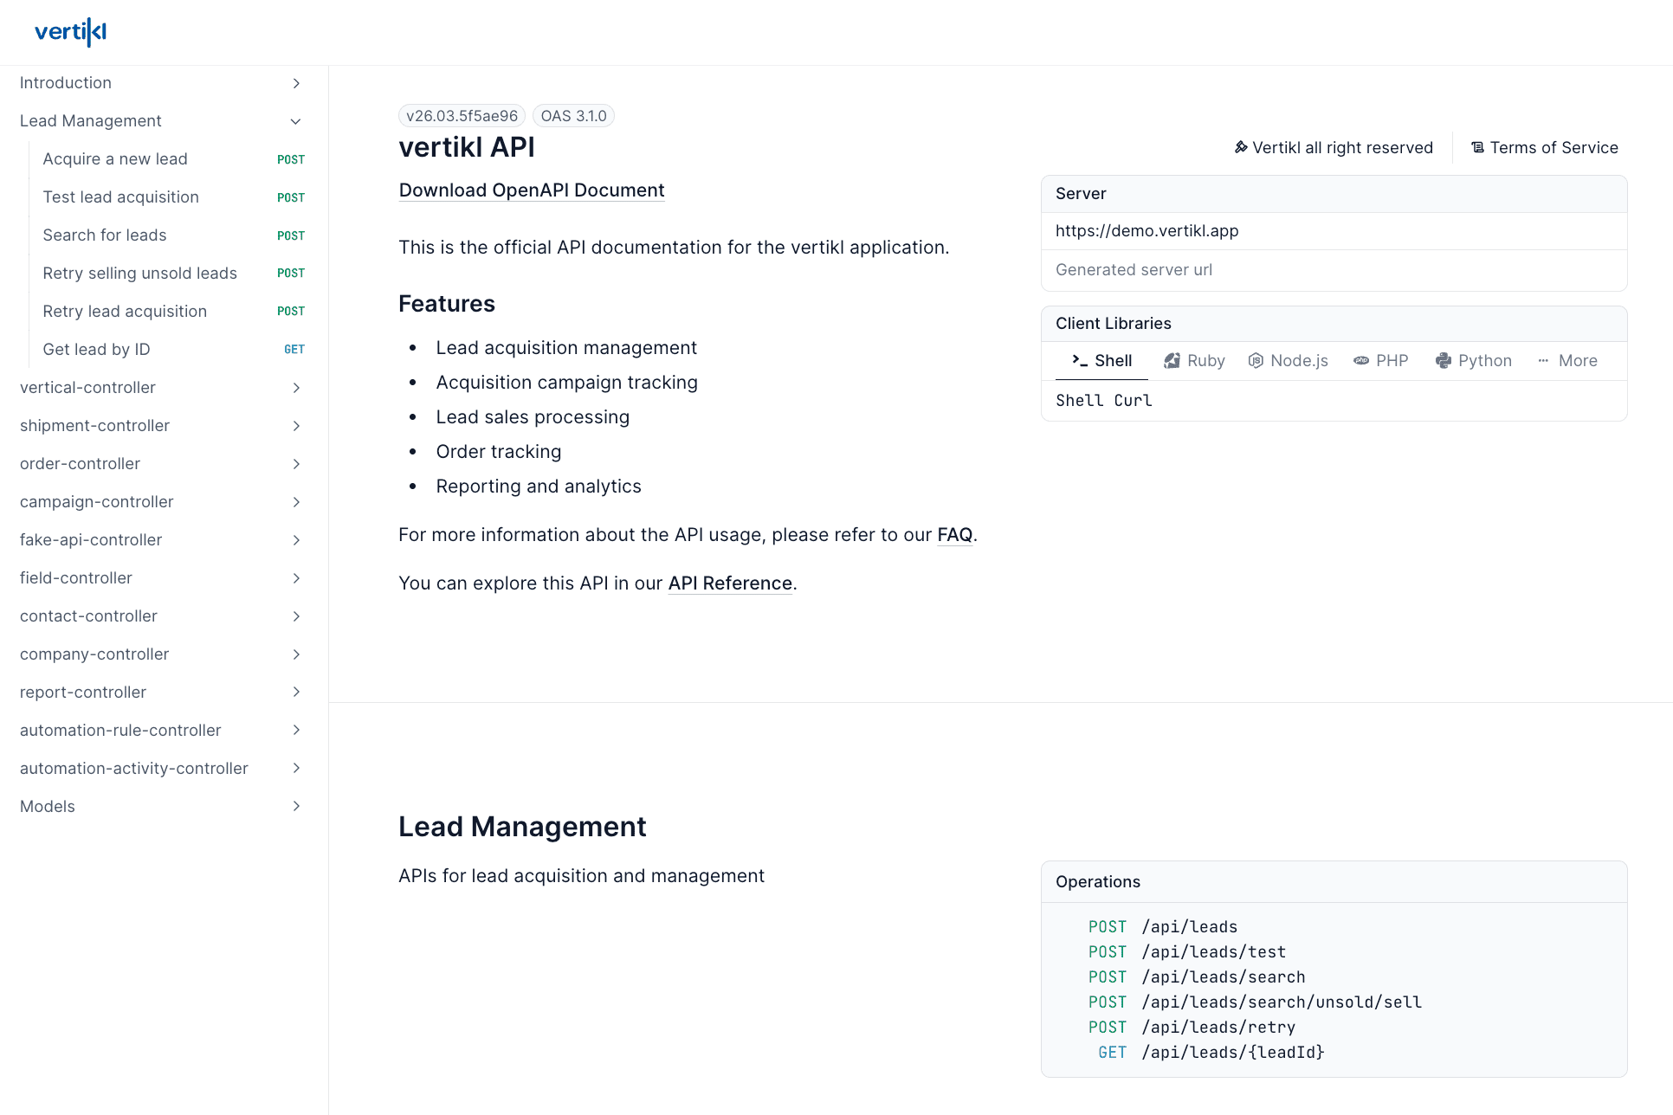Switch to the Ruby tab
This screenshot has height=1115, width=1673.
[1194, 360]
